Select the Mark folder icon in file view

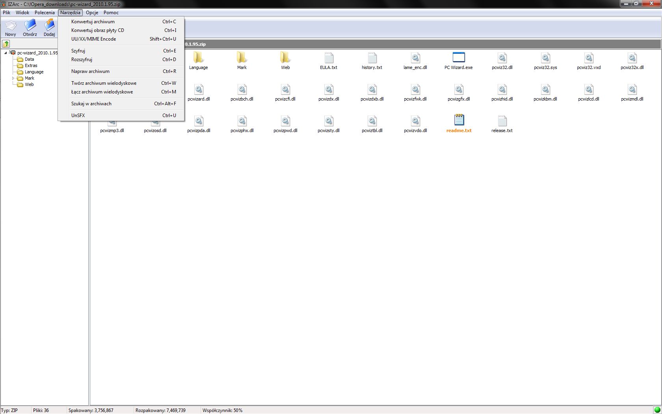242,58
